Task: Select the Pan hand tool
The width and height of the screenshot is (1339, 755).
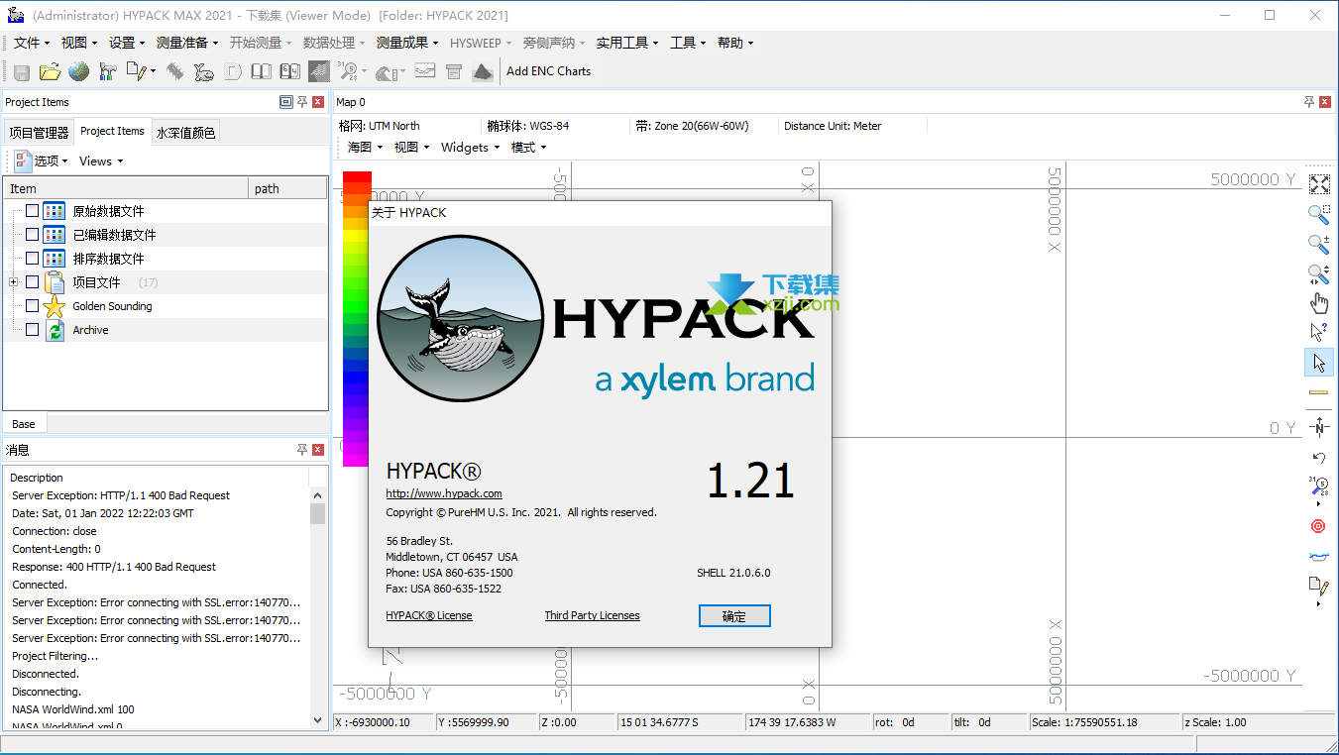Action: tap(1318, 303)
